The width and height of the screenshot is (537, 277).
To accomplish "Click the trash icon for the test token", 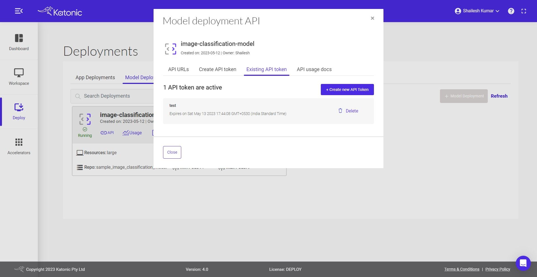I will [340, 111].
